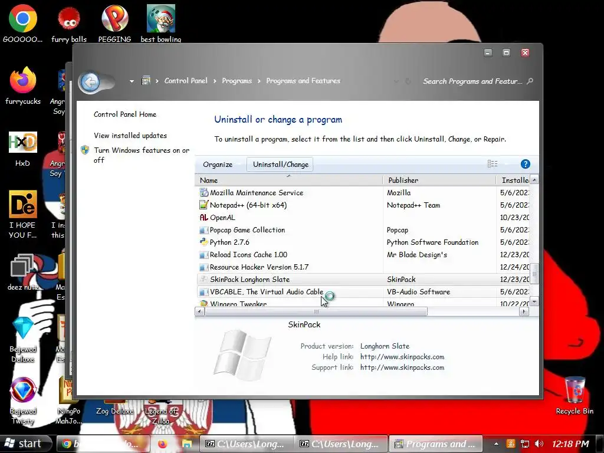Click the orange tray notification icon
This screenshot has width=604, height=453.
510,444
